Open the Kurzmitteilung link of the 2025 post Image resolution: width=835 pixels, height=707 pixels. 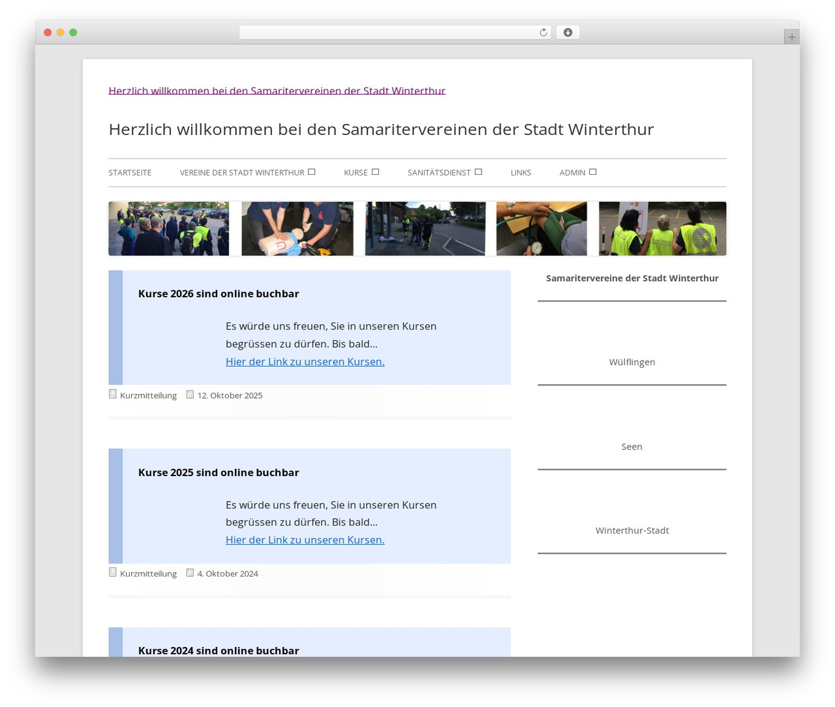coord(148,573)
